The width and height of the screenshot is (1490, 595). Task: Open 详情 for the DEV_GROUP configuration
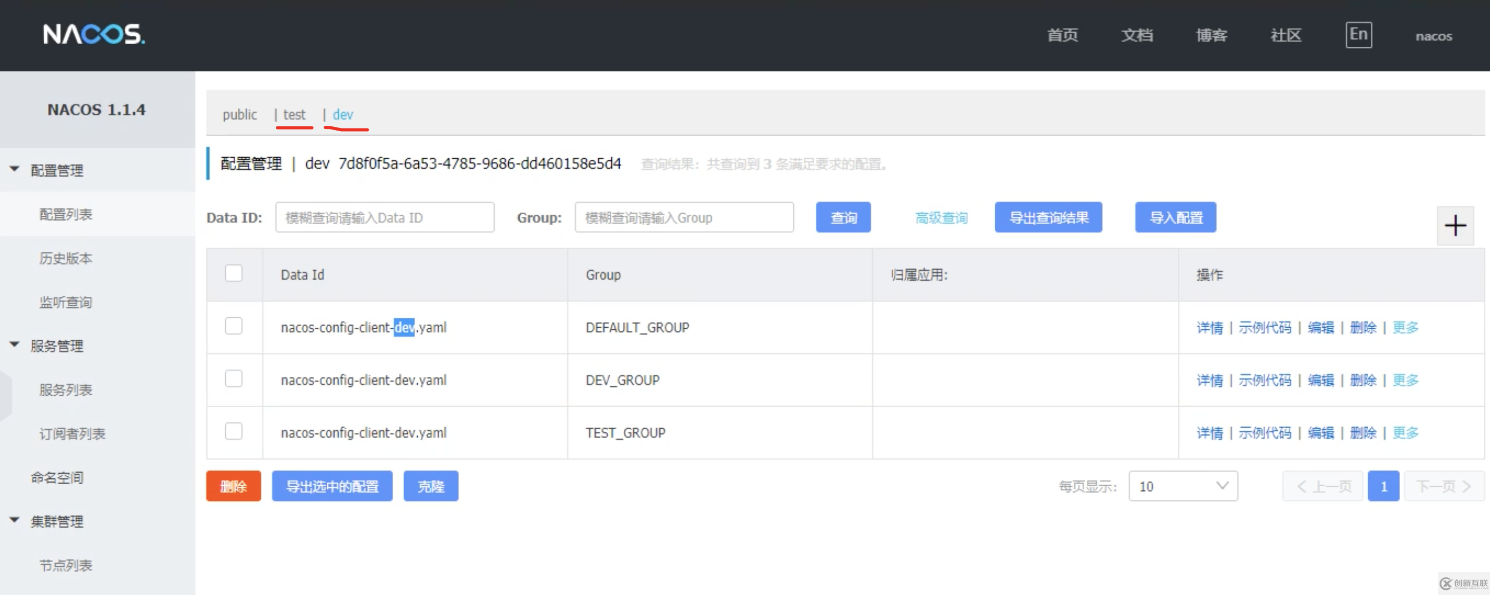(1210, 380)
